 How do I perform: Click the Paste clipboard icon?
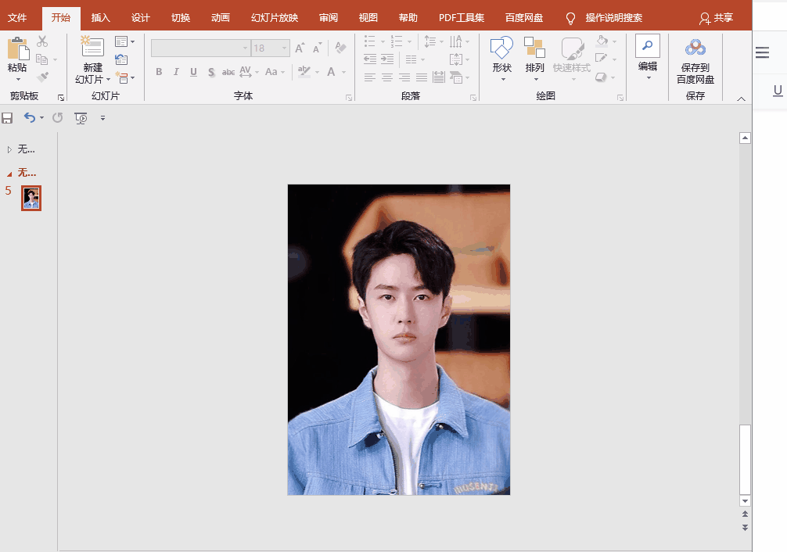(x=17, y=49)
